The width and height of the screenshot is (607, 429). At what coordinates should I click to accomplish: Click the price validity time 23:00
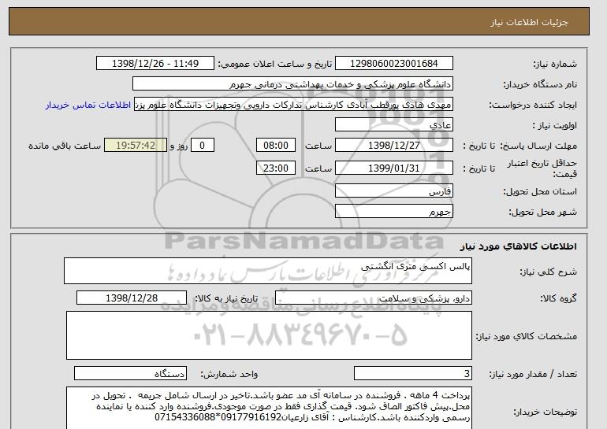click(276, 168)
